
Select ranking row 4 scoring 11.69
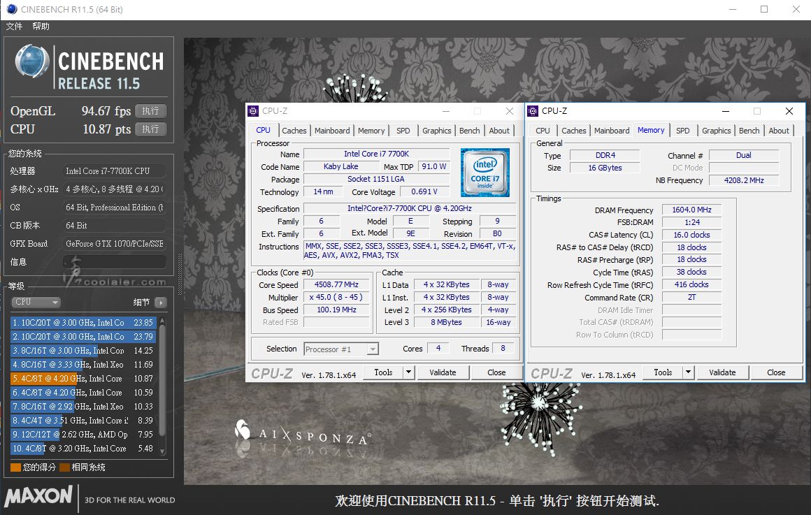[x=82, y=365]
